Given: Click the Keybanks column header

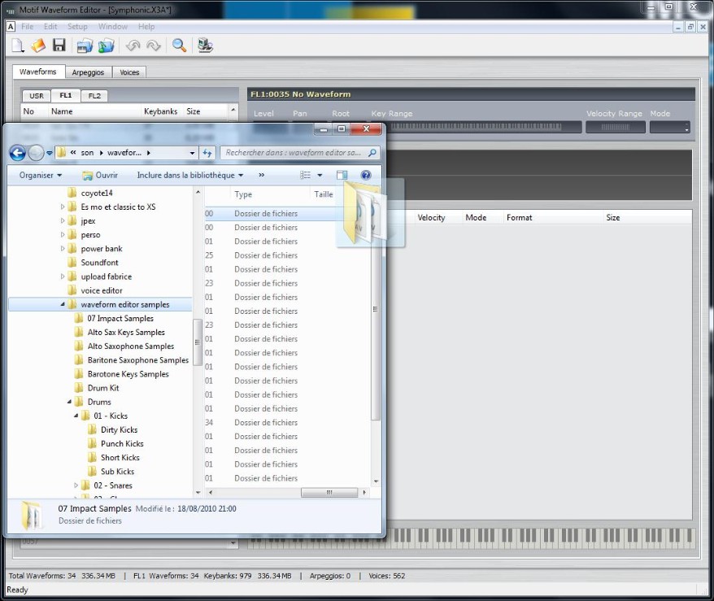Looking at the screenshot, I should (x=161, y=111).
